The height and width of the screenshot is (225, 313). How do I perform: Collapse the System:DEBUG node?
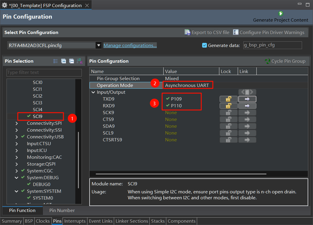(17, 178)
